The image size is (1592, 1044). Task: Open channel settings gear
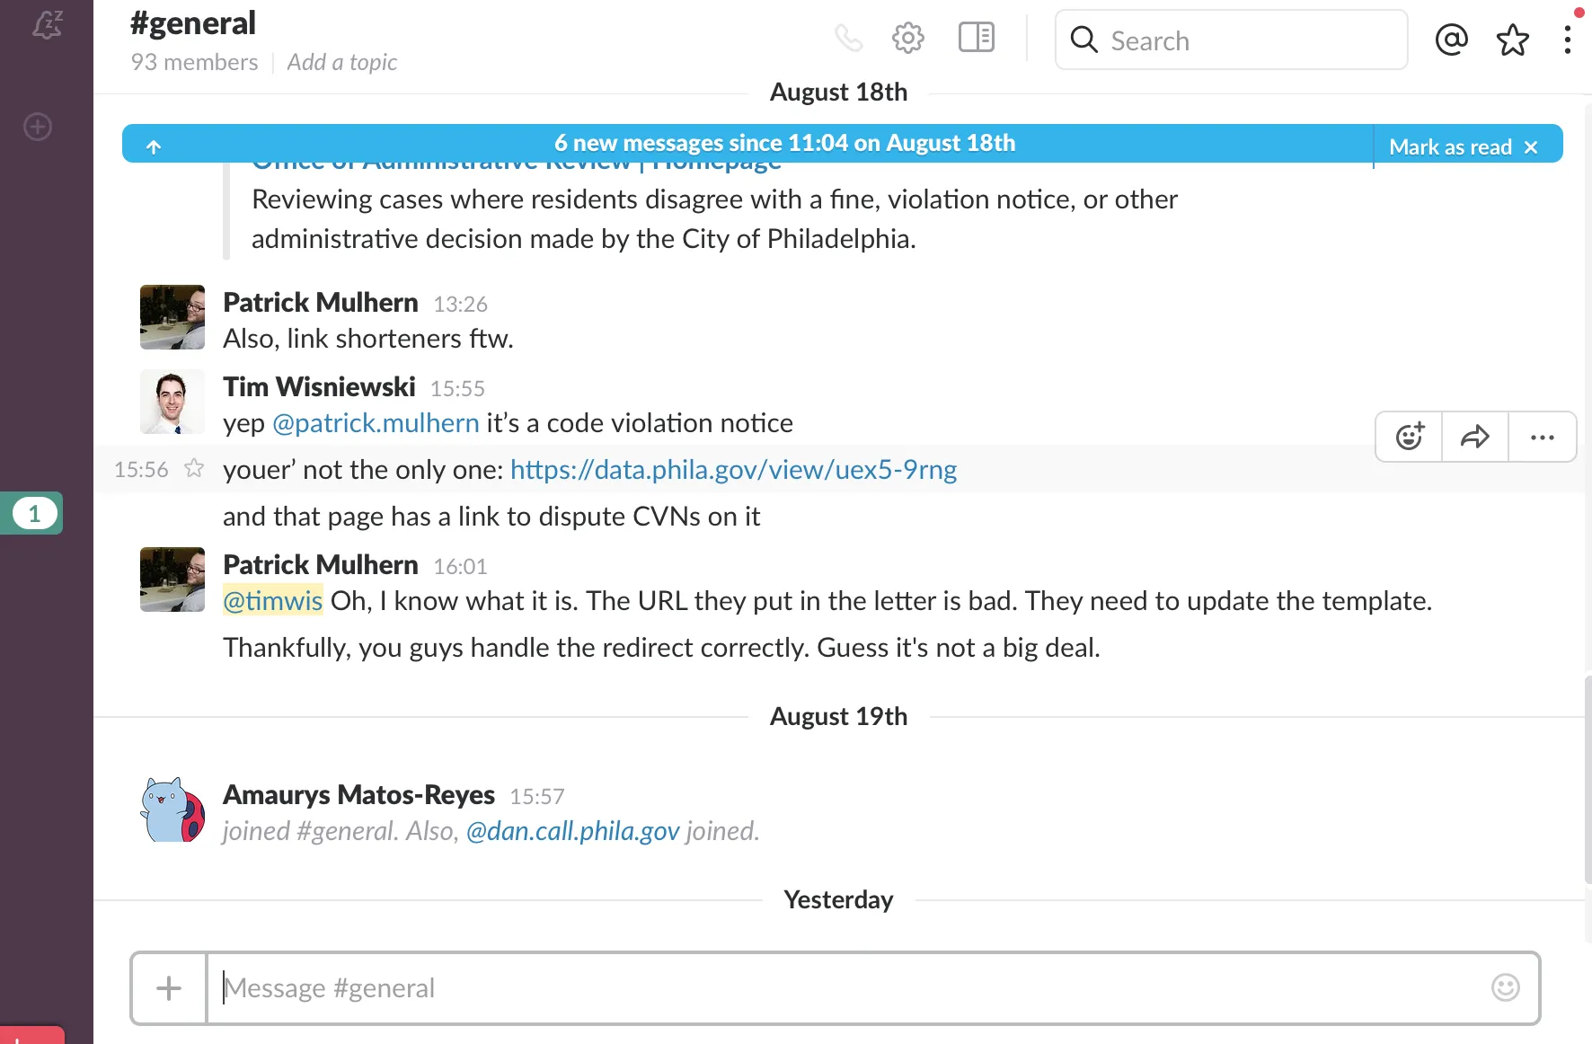(907, 39)
